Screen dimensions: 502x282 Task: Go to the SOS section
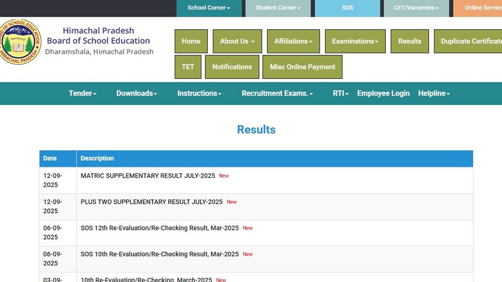coord(348,8)
